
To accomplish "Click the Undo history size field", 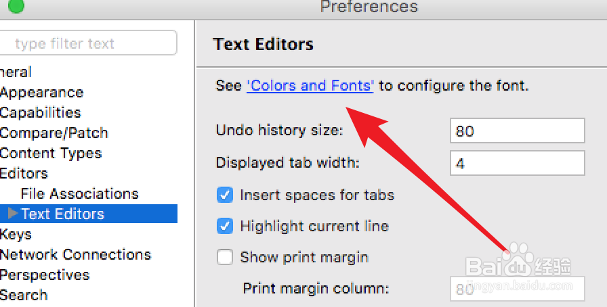I will [516, 131].
